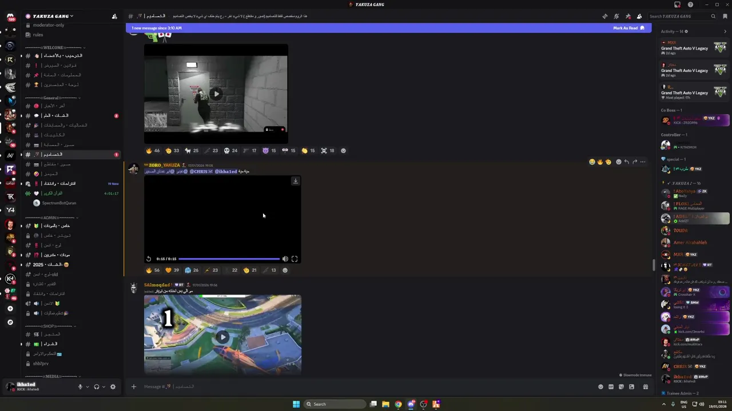
Task: Expand the Activity section arrow
Action: click(725, 31)
